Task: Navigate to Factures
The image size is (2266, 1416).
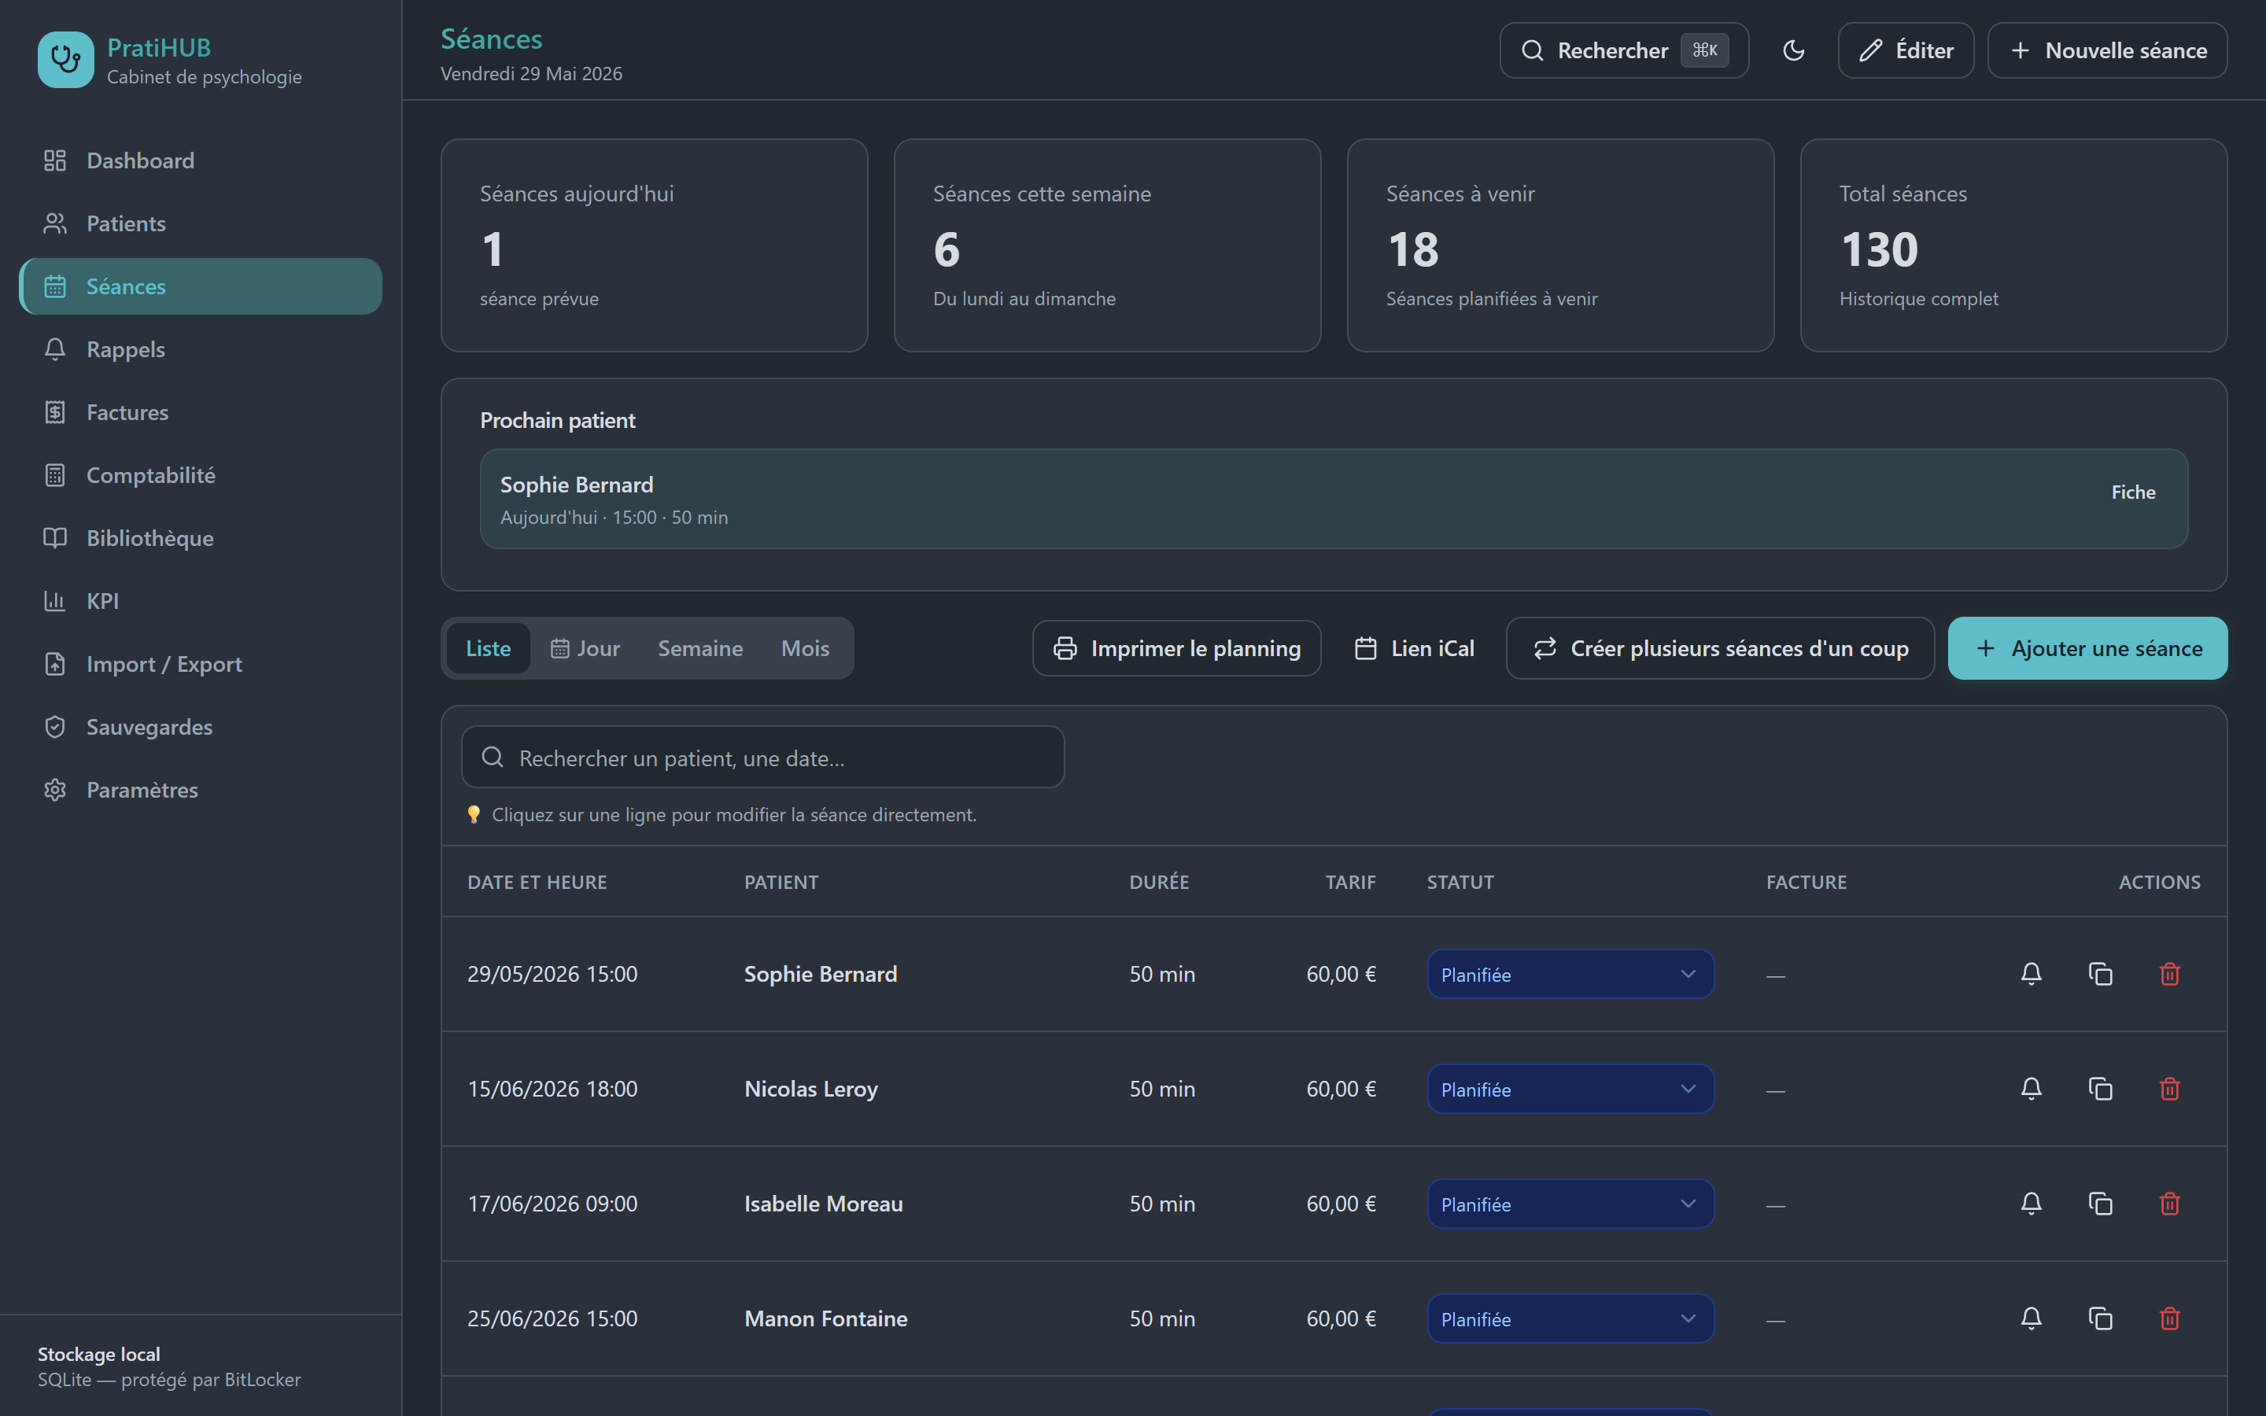Action: coord(201,412)
